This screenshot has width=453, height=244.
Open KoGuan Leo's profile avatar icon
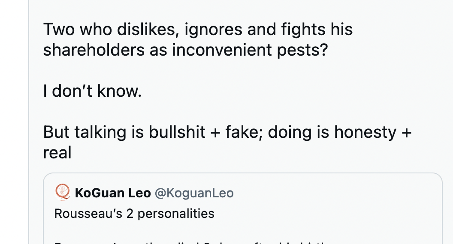[x=62, y=192]
